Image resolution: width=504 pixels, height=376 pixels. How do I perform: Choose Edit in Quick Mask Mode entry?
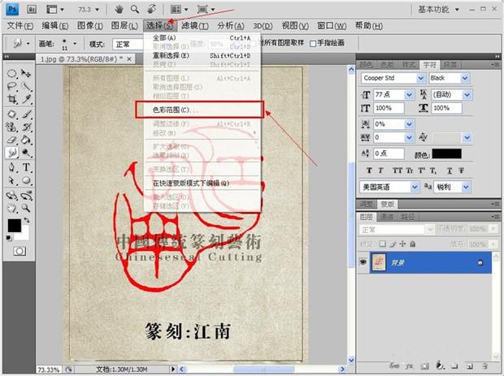click(x=202, y=184)
